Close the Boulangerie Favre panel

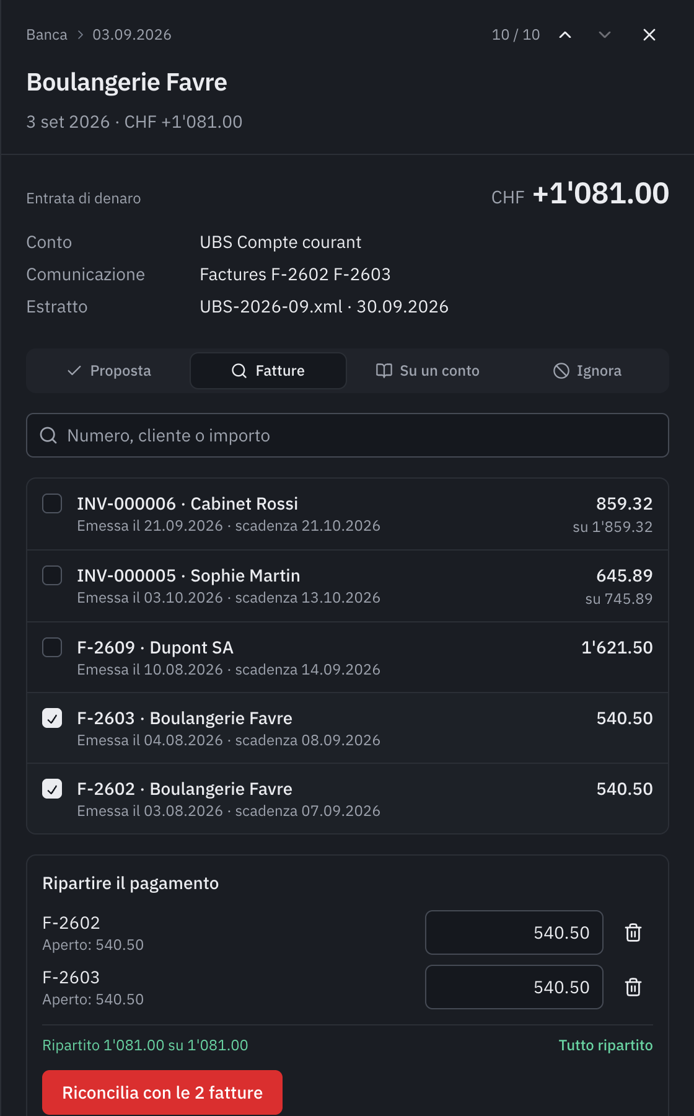point(649,35)
